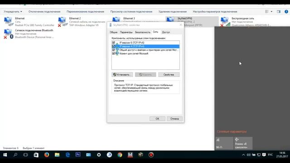Change view layout icon in the toolbar
The height and width of the screenshot is (163, 290).
(267, 11)
